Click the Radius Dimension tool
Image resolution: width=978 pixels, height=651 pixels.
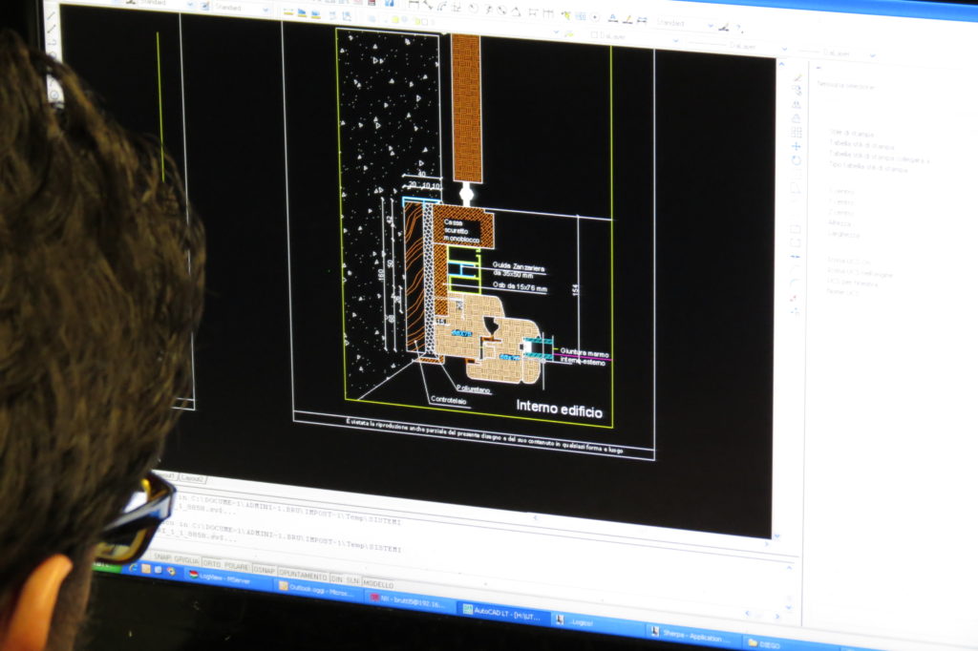(473, 8)
